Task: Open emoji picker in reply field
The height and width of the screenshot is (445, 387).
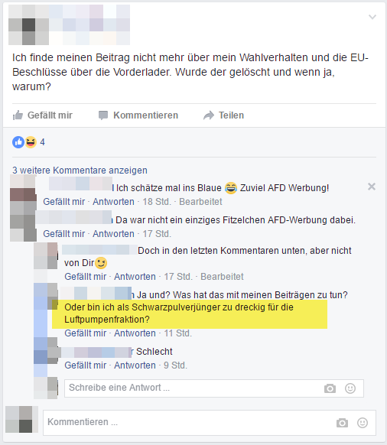Action: [x=350, y=388]
